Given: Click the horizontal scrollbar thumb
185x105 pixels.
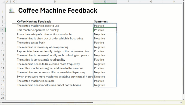Looking at the screenshot, I should (x=48, y=103).
